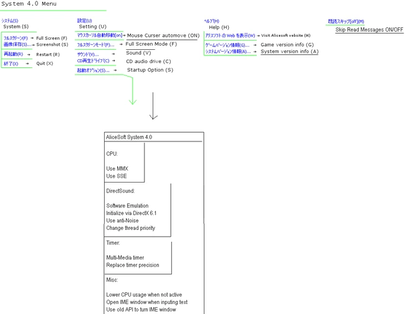
Task: Click the English 'System (S)' label
Action: pyautogui.click(x=16, y=27)
